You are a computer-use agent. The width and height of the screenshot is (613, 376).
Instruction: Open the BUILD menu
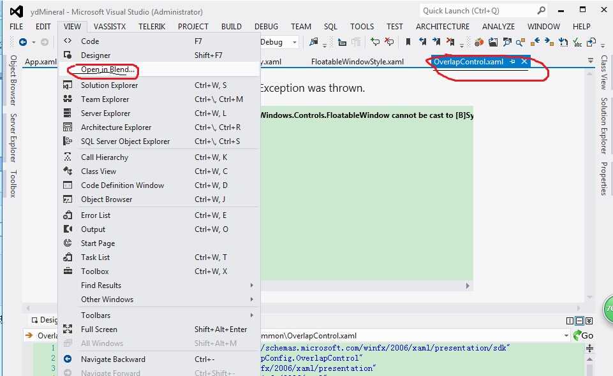[231, 27]
